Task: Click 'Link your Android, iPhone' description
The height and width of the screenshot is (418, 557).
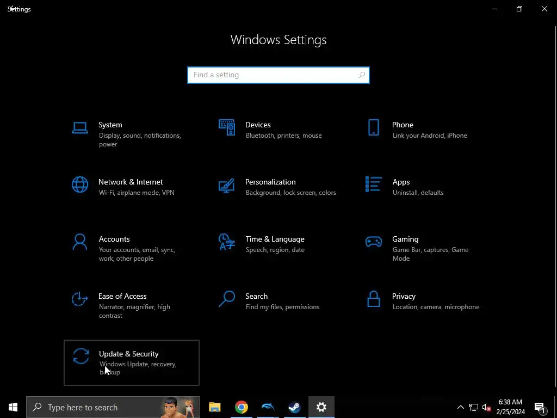Action: [x=430, y=136]
